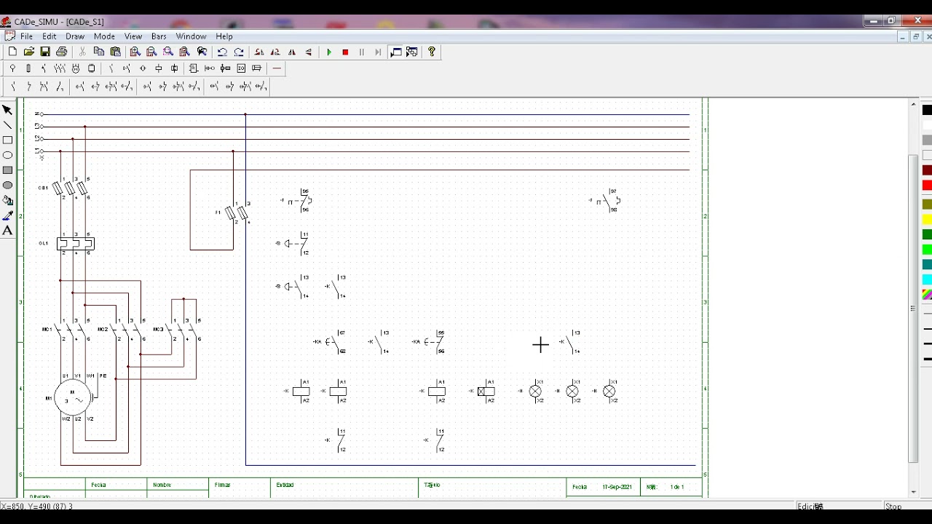Choose the line drawing tool
Viewport: 932px width, 524px height.
click(x=7, y=125)
